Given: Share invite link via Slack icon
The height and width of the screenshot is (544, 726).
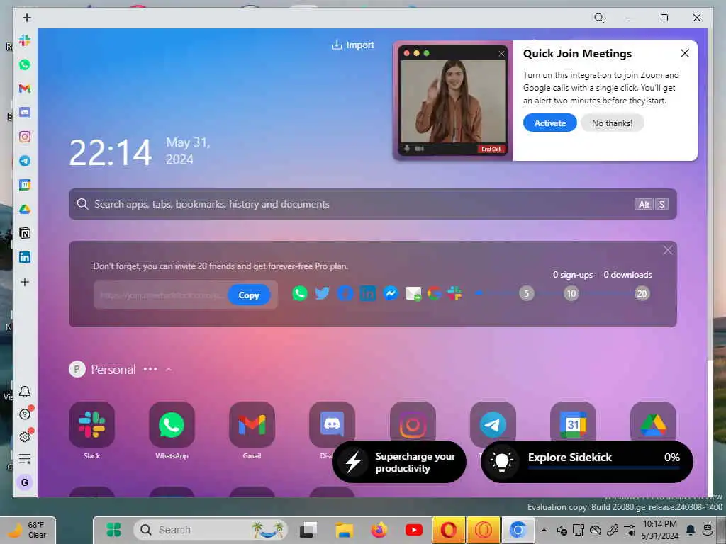Looking at the screenshot, I should tap(454, 293).
